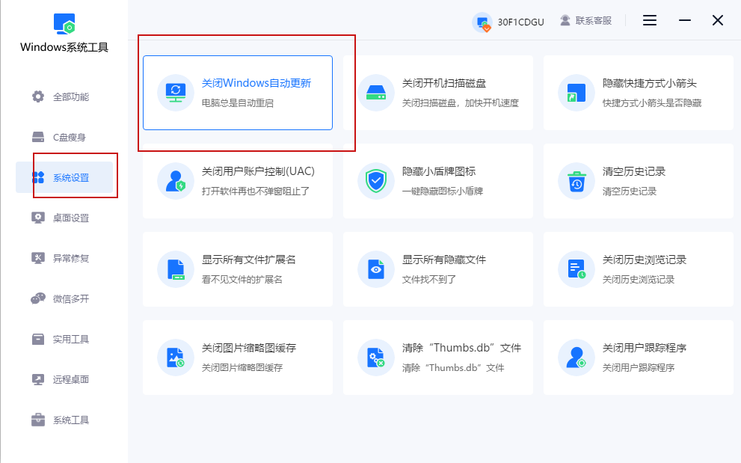Click the 显示所有文件扩展名 file icon
Viewport: 741px width, 463px height.
[175, 269]
